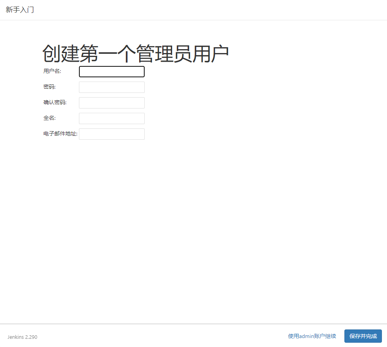Click the 保存并完成 button
The image size is (387, 347).
(x=363, y=336)
